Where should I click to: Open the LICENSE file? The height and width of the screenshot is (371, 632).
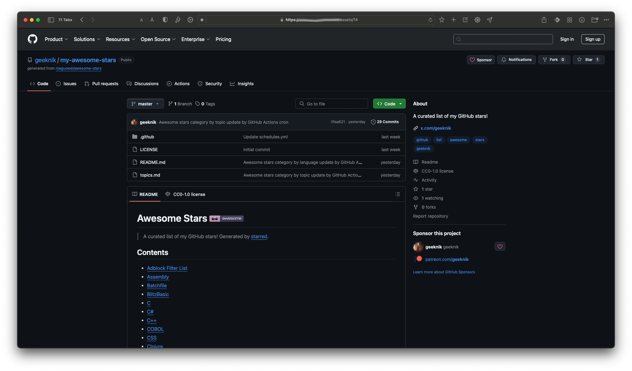[149, 150]
